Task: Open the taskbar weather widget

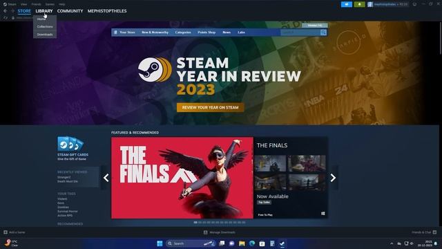Action: 11,243
